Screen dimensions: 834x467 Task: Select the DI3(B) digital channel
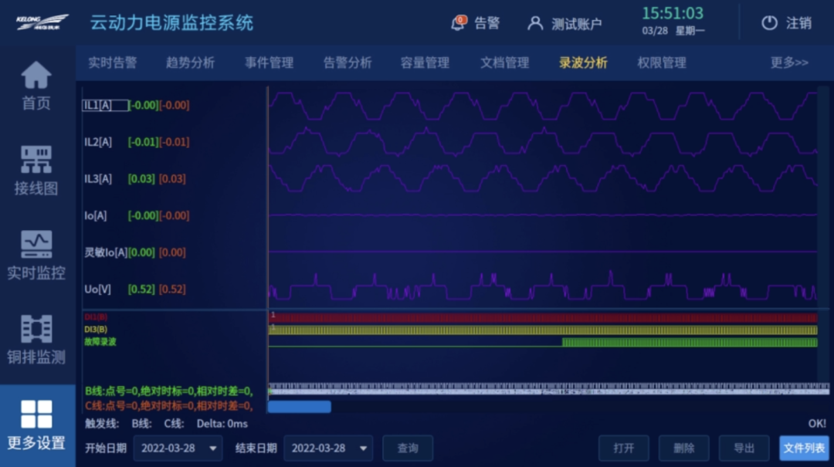pos(96,330)
